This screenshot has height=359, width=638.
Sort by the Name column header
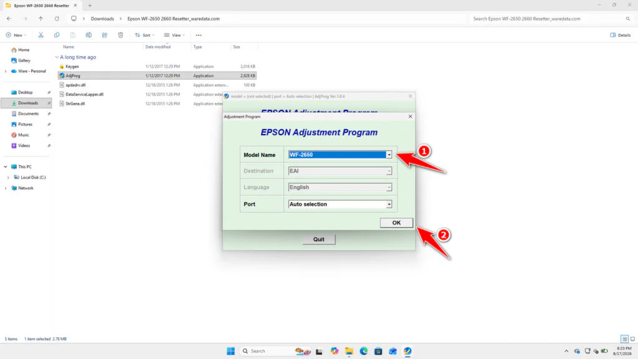pos(69,47)
